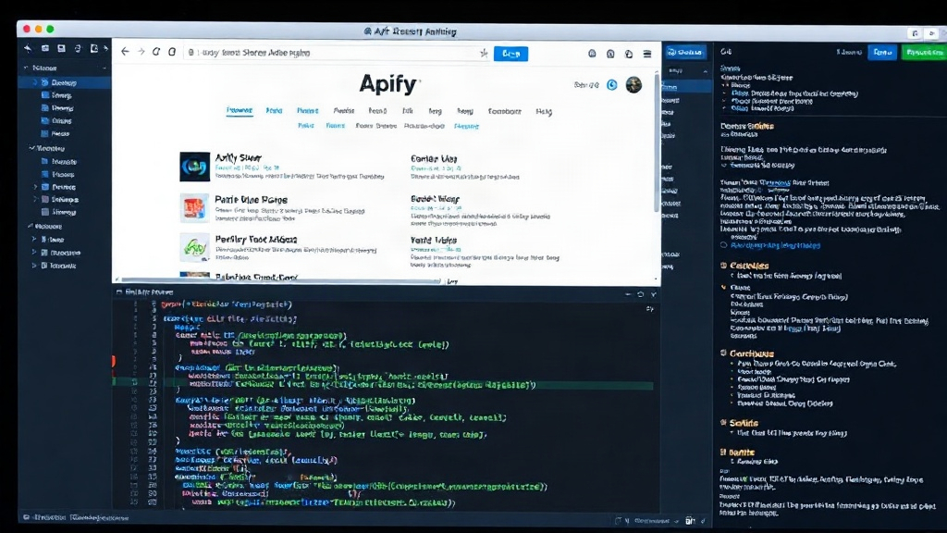Click the first round icon left of hamburger menu
Viewport: 947px width, 533px height.
coord(592,54)
